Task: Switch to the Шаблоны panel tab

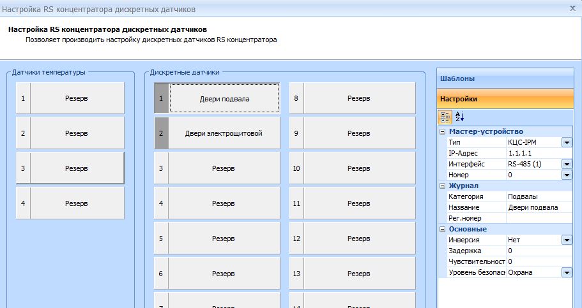Action: 505,78
